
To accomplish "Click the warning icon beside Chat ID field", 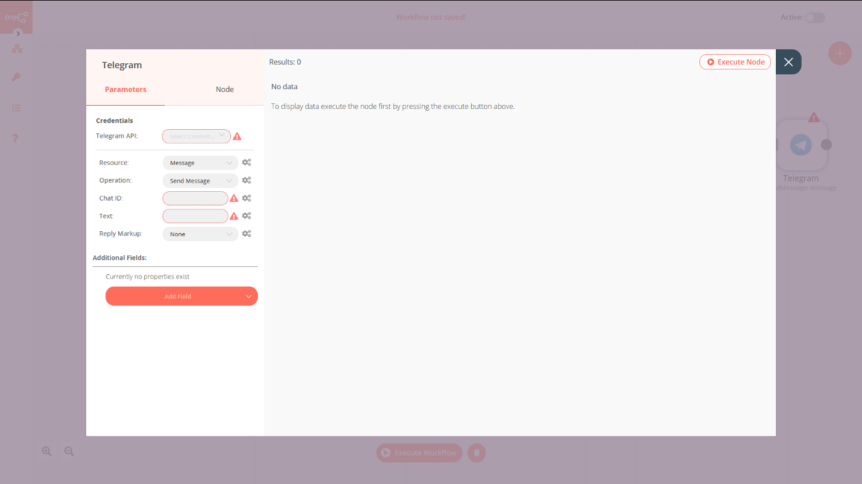I will click(x=234, y=199).
